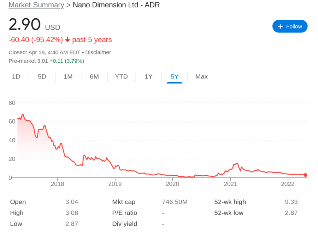Click the 2018 label on the x-axis
Screen dimensions: 318x232
point(57,184)
